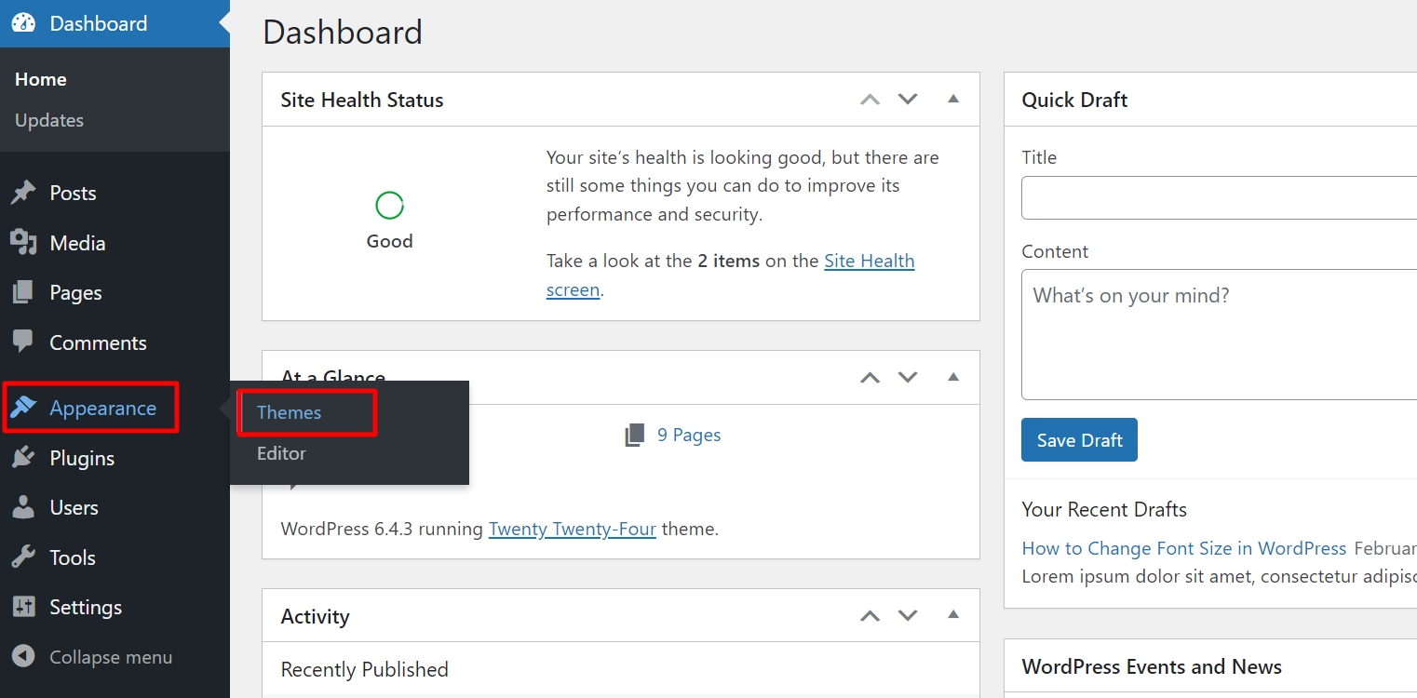Click the Site Health Status heading
Viewport: 1417px width, 698px height.
(362, 100)
